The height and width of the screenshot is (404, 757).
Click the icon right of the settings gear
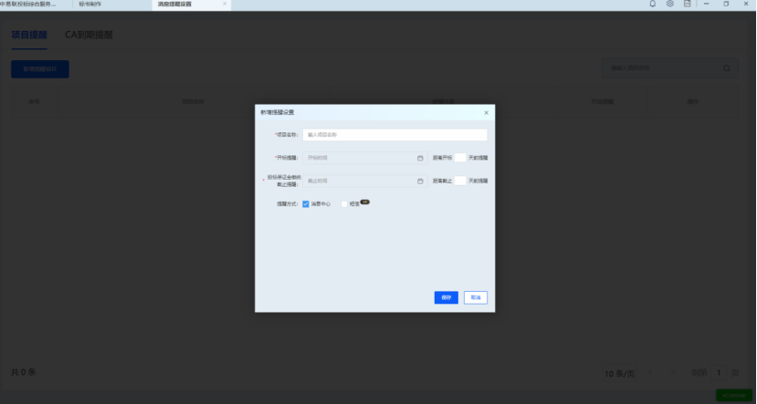coord(687,5)
